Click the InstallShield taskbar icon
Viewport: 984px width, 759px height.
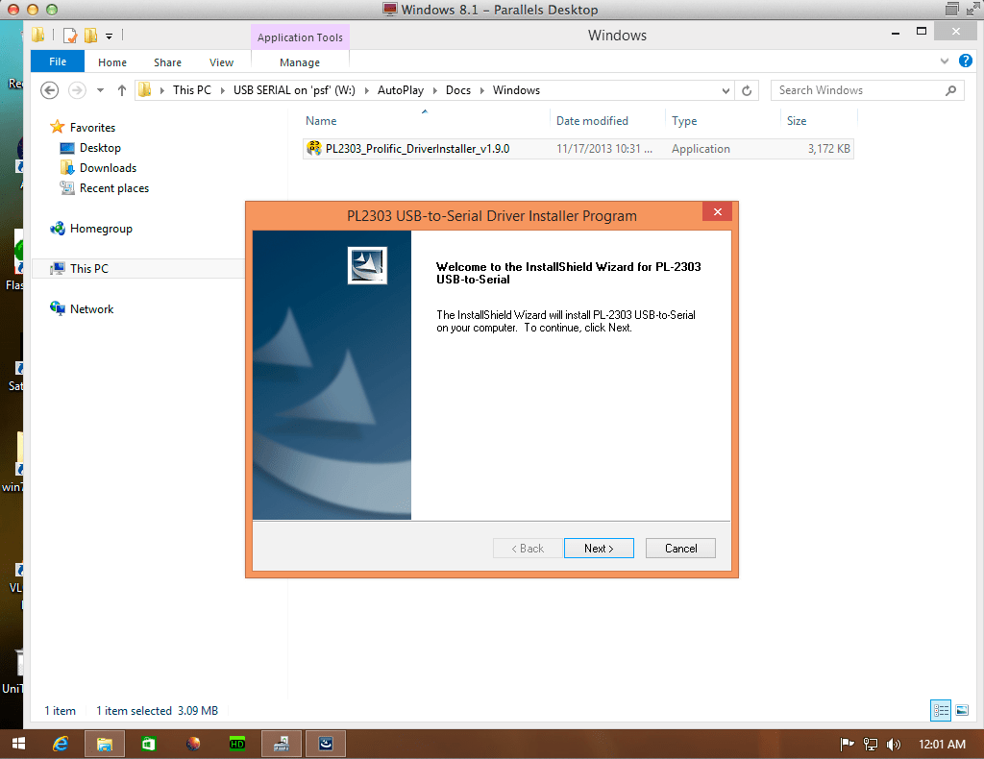pyautogui.click(x=325, y=744)
